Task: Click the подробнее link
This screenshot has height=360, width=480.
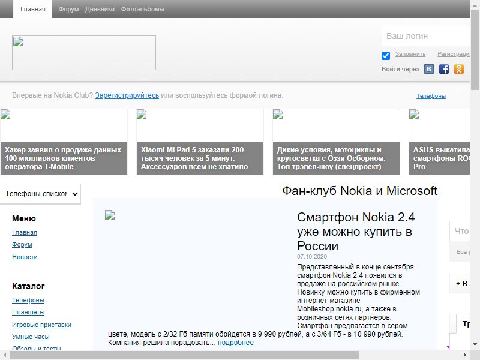Action: [236, 343]
